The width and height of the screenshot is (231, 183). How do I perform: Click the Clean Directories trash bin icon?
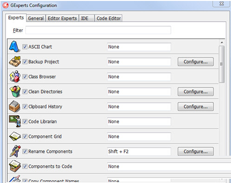coord(15,91)
